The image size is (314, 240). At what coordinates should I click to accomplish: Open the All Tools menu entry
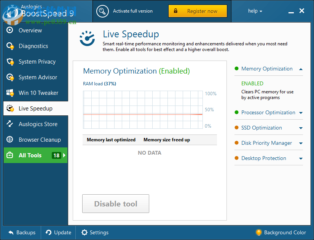coord(30,155)
